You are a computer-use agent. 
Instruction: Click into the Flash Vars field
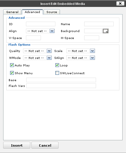pyautogui.click(x=61, y=86)
